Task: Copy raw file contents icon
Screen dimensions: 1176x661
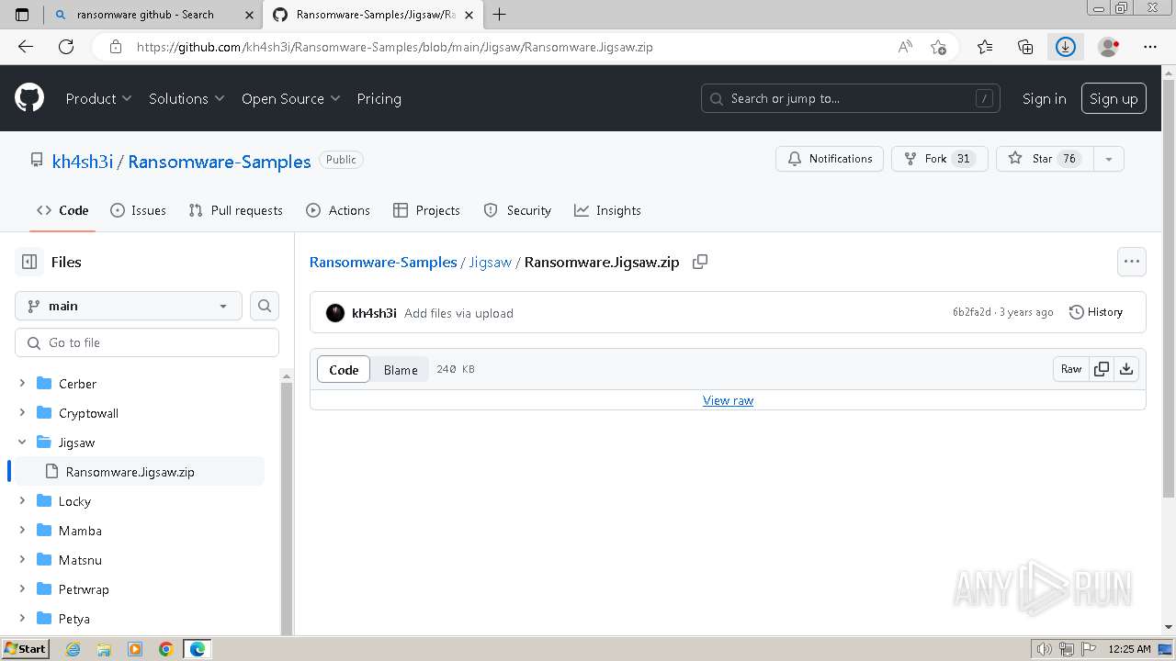Action: 1102,369
